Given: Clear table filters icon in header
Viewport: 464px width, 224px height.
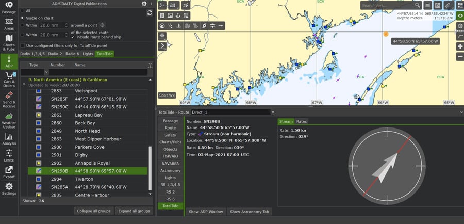Looking at the screenshot, I should pyautogui.click(x=150, y=65).
